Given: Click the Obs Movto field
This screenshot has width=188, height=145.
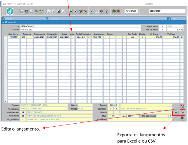Looking at the screenshot, I should click(140, 119).
